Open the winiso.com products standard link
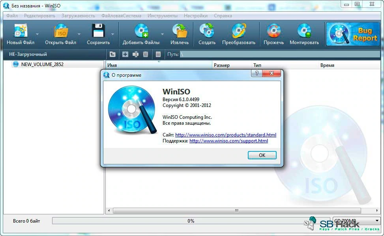Viewport: 384px width, 236px height. [x=226, y=135]
